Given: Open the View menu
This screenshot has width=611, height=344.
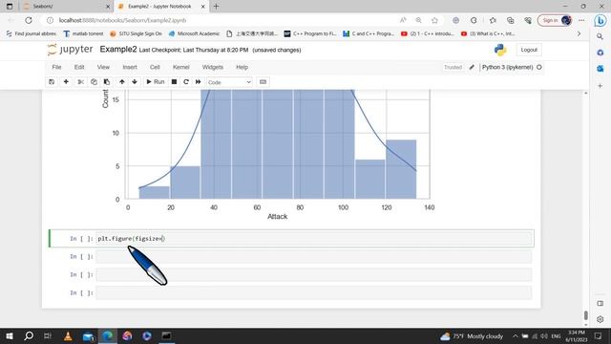Looking at the screenshot, I should [103, 67].
